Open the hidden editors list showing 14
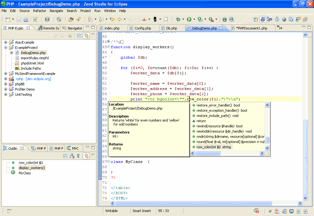The image size is (314, 216). [x=279, y=27]
